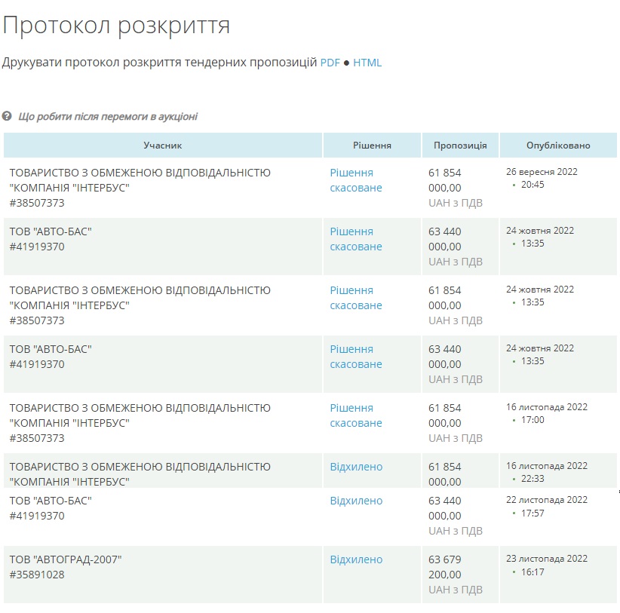Click the 63 440 000,00 bid in the 17:57 row

pyautogui.click(x=445, y=508)
